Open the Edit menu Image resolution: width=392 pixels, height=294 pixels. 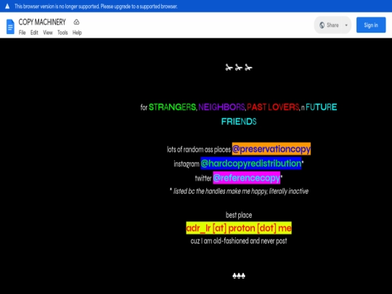pos(34,33)
